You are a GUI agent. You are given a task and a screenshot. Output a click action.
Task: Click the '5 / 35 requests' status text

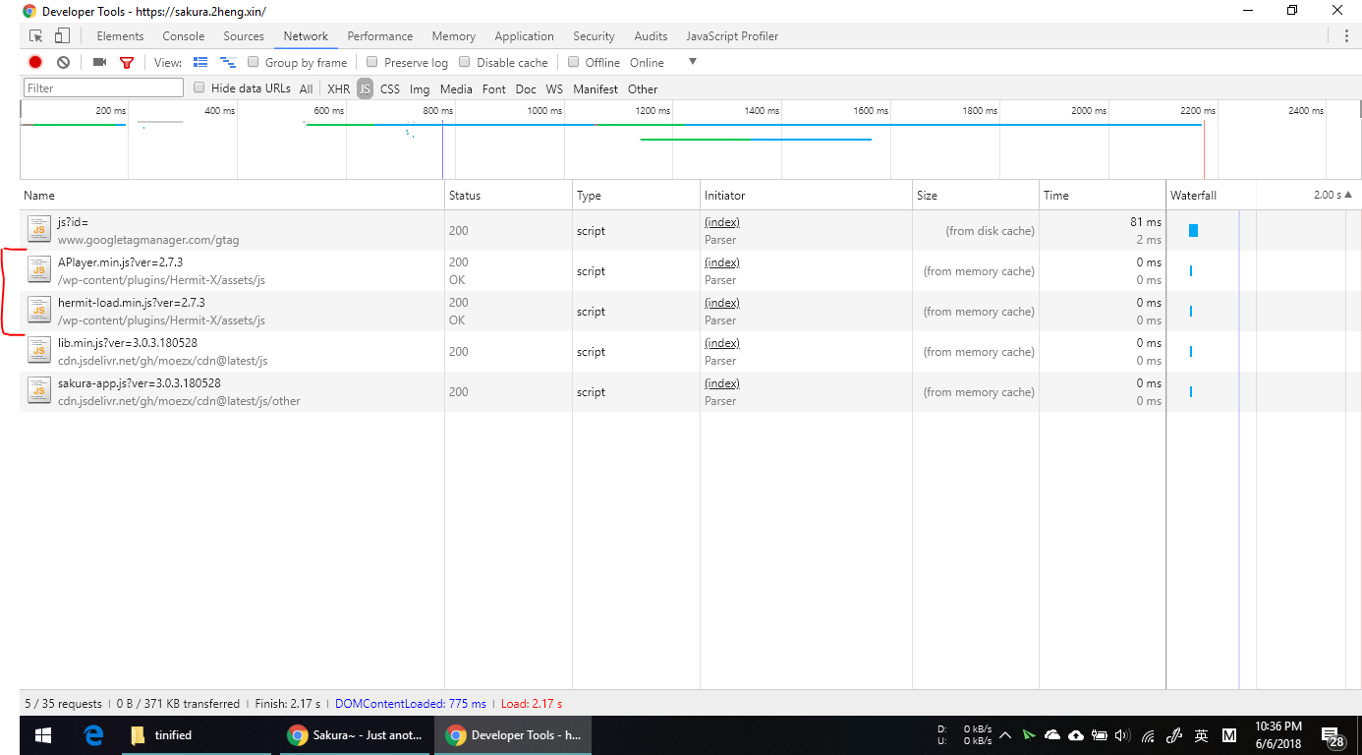pyautogui.click(x=63, y=704)
